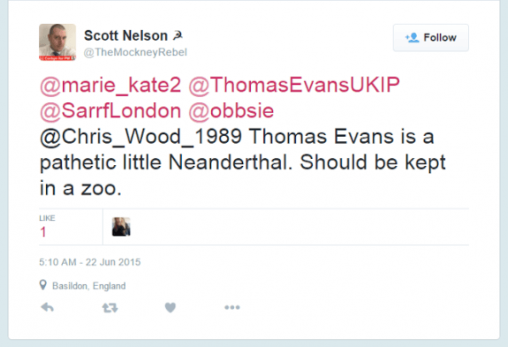Image resolution: width=508 pixels, height=347 pixels.
Task: Like the tweet with the heart icon
Action: pos(171,307)
